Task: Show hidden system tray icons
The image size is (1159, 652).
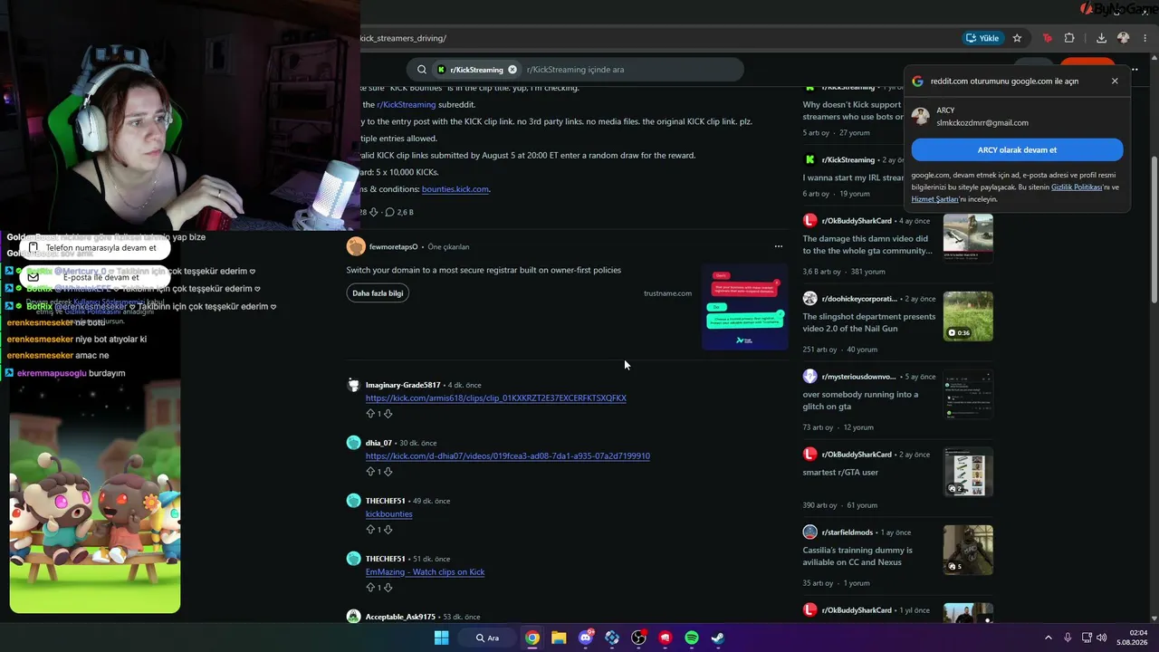Action: (1049, 638)
